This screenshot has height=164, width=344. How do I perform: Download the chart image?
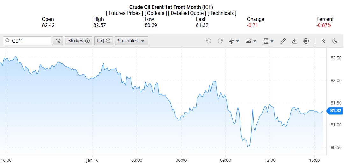click(295, 41)
